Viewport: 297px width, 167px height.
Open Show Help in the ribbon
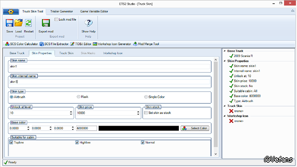tap(88, 24)
